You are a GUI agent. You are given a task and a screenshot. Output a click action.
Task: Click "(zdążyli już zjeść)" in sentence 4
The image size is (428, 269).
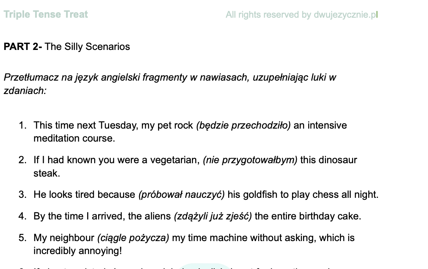pos(213,216)
